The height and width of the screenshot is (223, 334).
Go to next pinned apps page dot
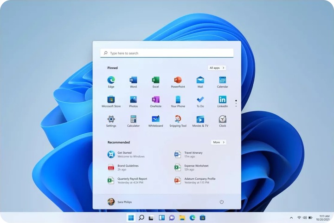click(236, 104)
